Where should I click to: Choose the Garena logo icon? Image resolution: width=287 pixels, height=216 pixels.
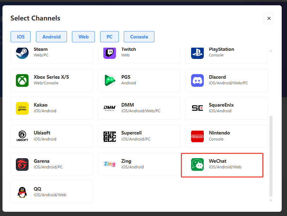[x=22, y=164]
